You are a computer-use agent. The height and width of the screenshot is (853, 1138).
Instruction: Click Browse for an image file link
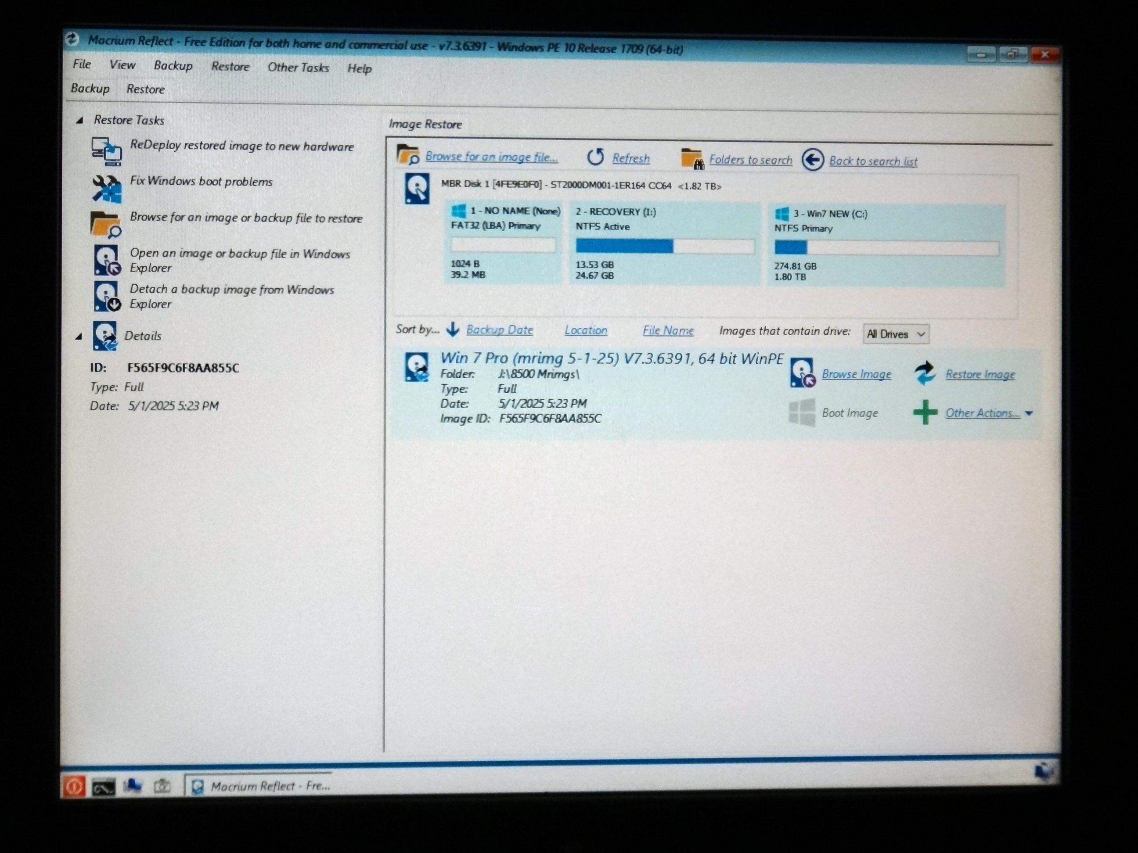pos(491,157)
